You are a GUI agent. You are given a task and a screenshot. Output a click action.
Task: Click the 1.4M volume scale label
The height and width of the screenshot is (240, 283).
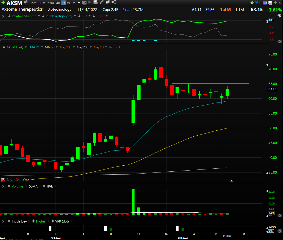271,213
